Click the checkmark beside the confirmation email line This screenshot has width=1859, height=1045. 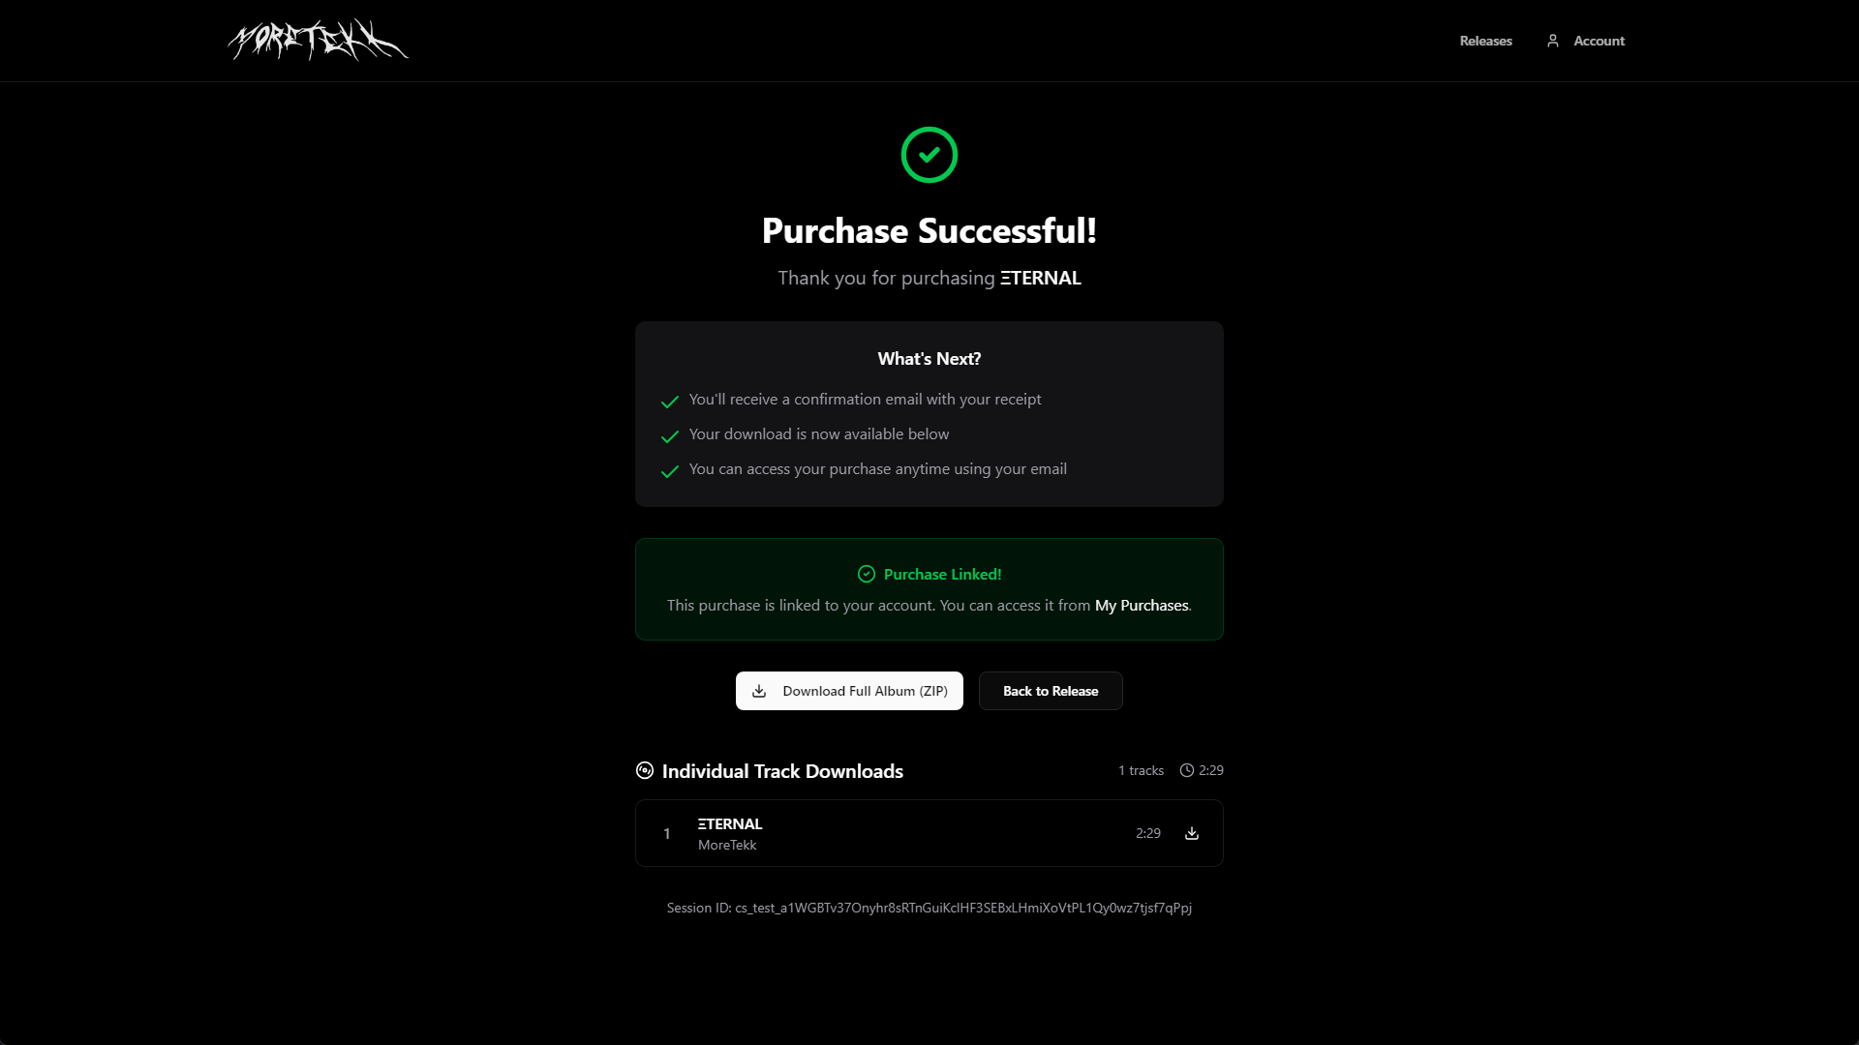669,402
